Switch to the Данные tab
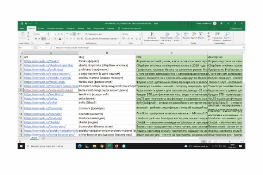The width and height of the screenshot is (263, 175). pos(81,28)
